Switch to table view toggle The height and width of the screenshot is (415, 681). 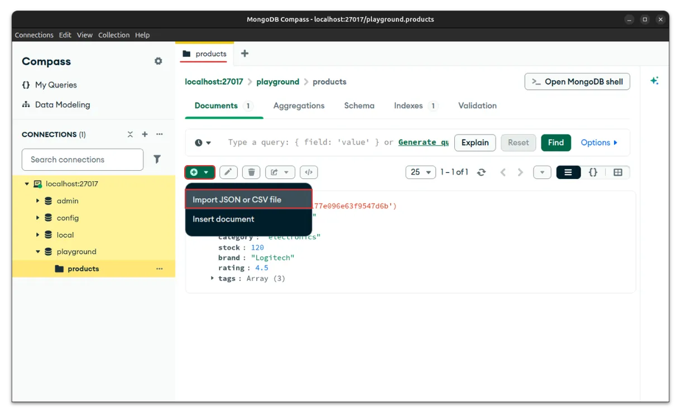tap(618, 172)
